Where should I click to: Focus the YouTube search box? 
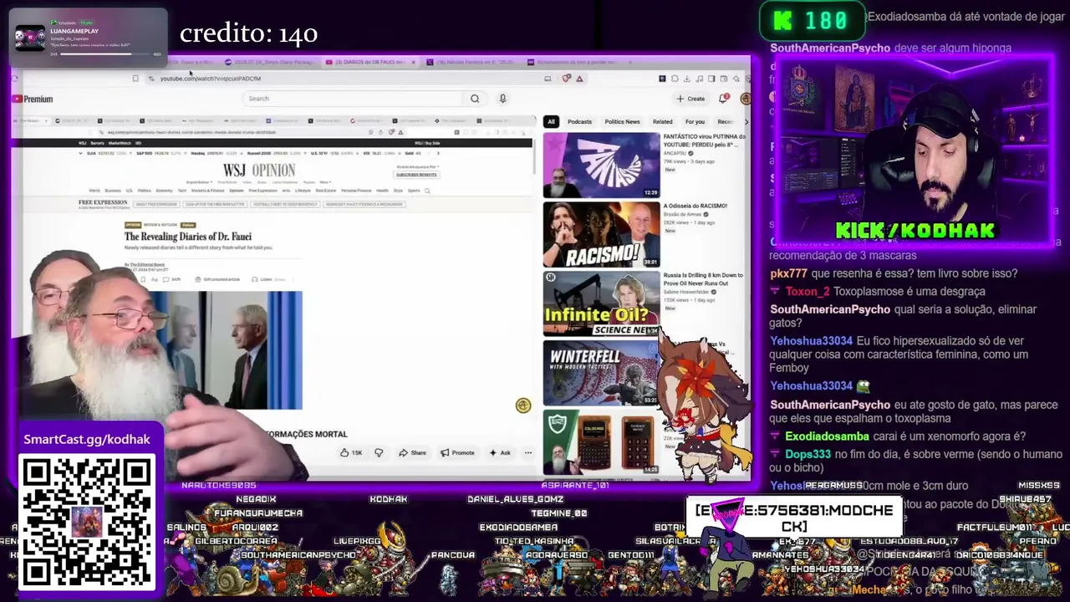click(x=353, y=99)
